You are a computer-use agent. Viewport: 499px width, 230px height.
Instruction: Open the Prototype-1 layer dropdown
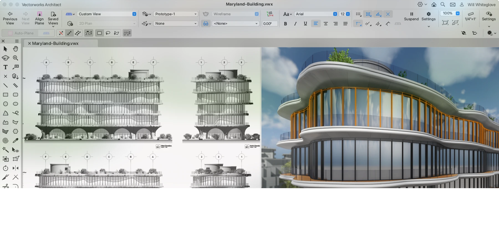pos(176,14)
